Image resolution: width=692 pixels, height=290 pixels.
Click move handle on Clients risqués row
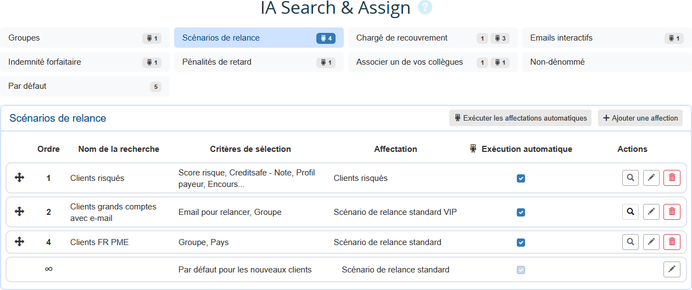(19, 178)
